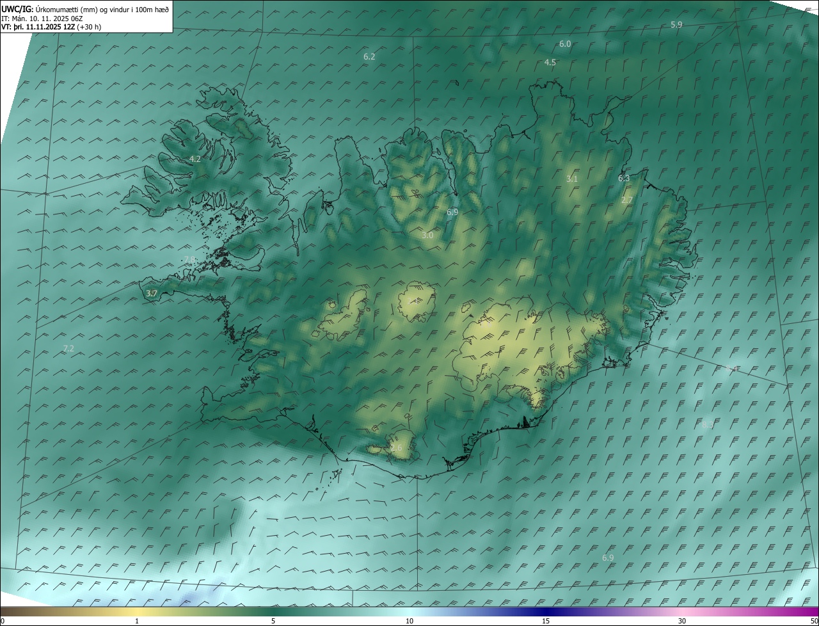Select the 3.1 value label
This screenshot has width=819, height=626.
tap(572, 179)
